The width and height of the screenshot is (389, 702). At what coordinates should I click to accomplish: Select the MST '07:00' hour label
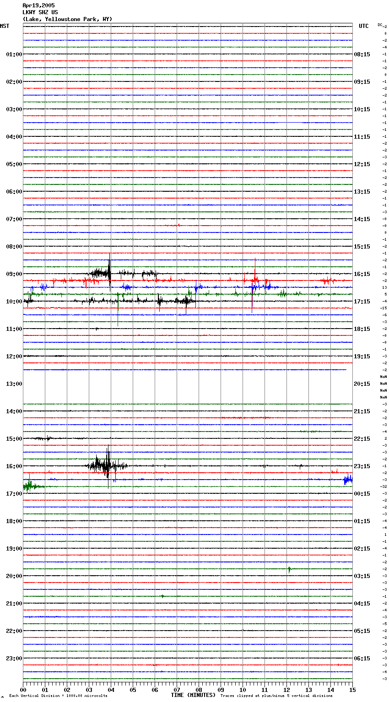coord(14,219)
